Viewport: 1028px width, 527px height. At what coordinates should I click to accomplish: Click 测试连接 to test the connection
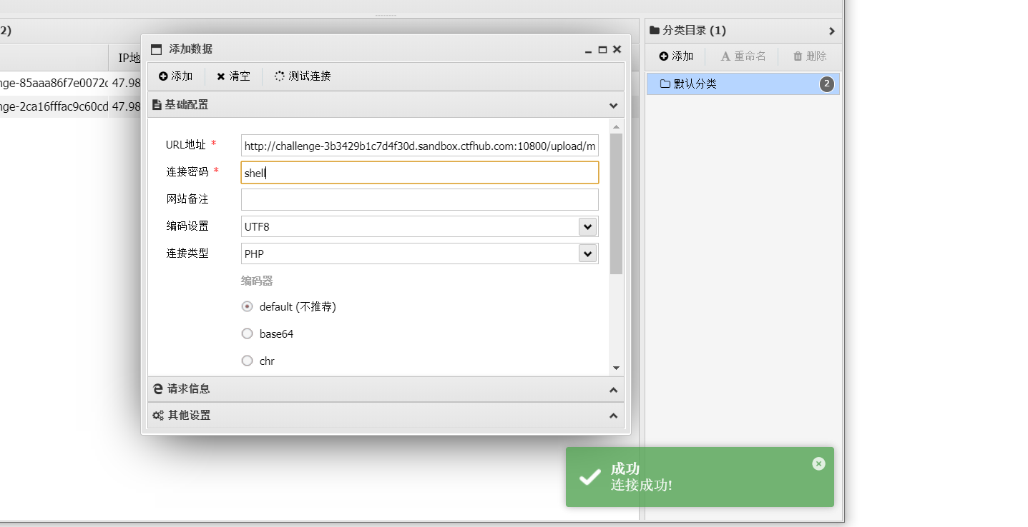click(x=303, y=76)
